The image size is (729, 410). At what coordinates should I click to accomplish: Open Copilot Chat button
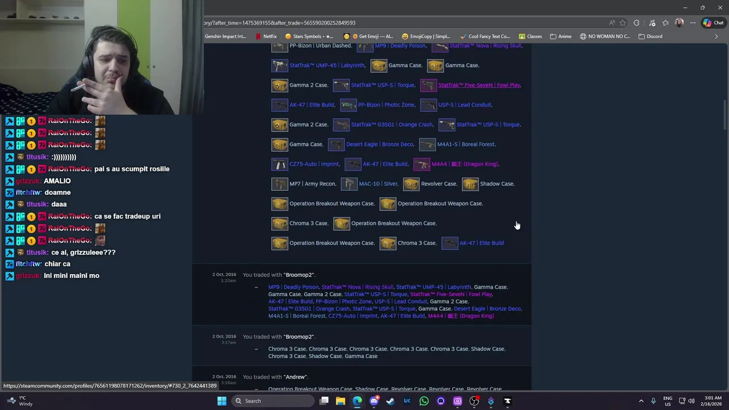click(714, 23)
